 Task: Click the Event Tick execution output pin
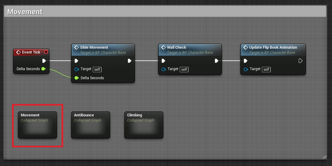(44, 61)
